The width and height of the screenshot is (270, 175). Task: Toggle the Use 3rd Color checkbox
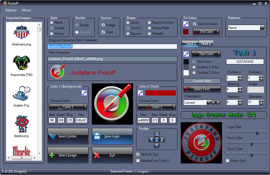(x=195, y=24)
